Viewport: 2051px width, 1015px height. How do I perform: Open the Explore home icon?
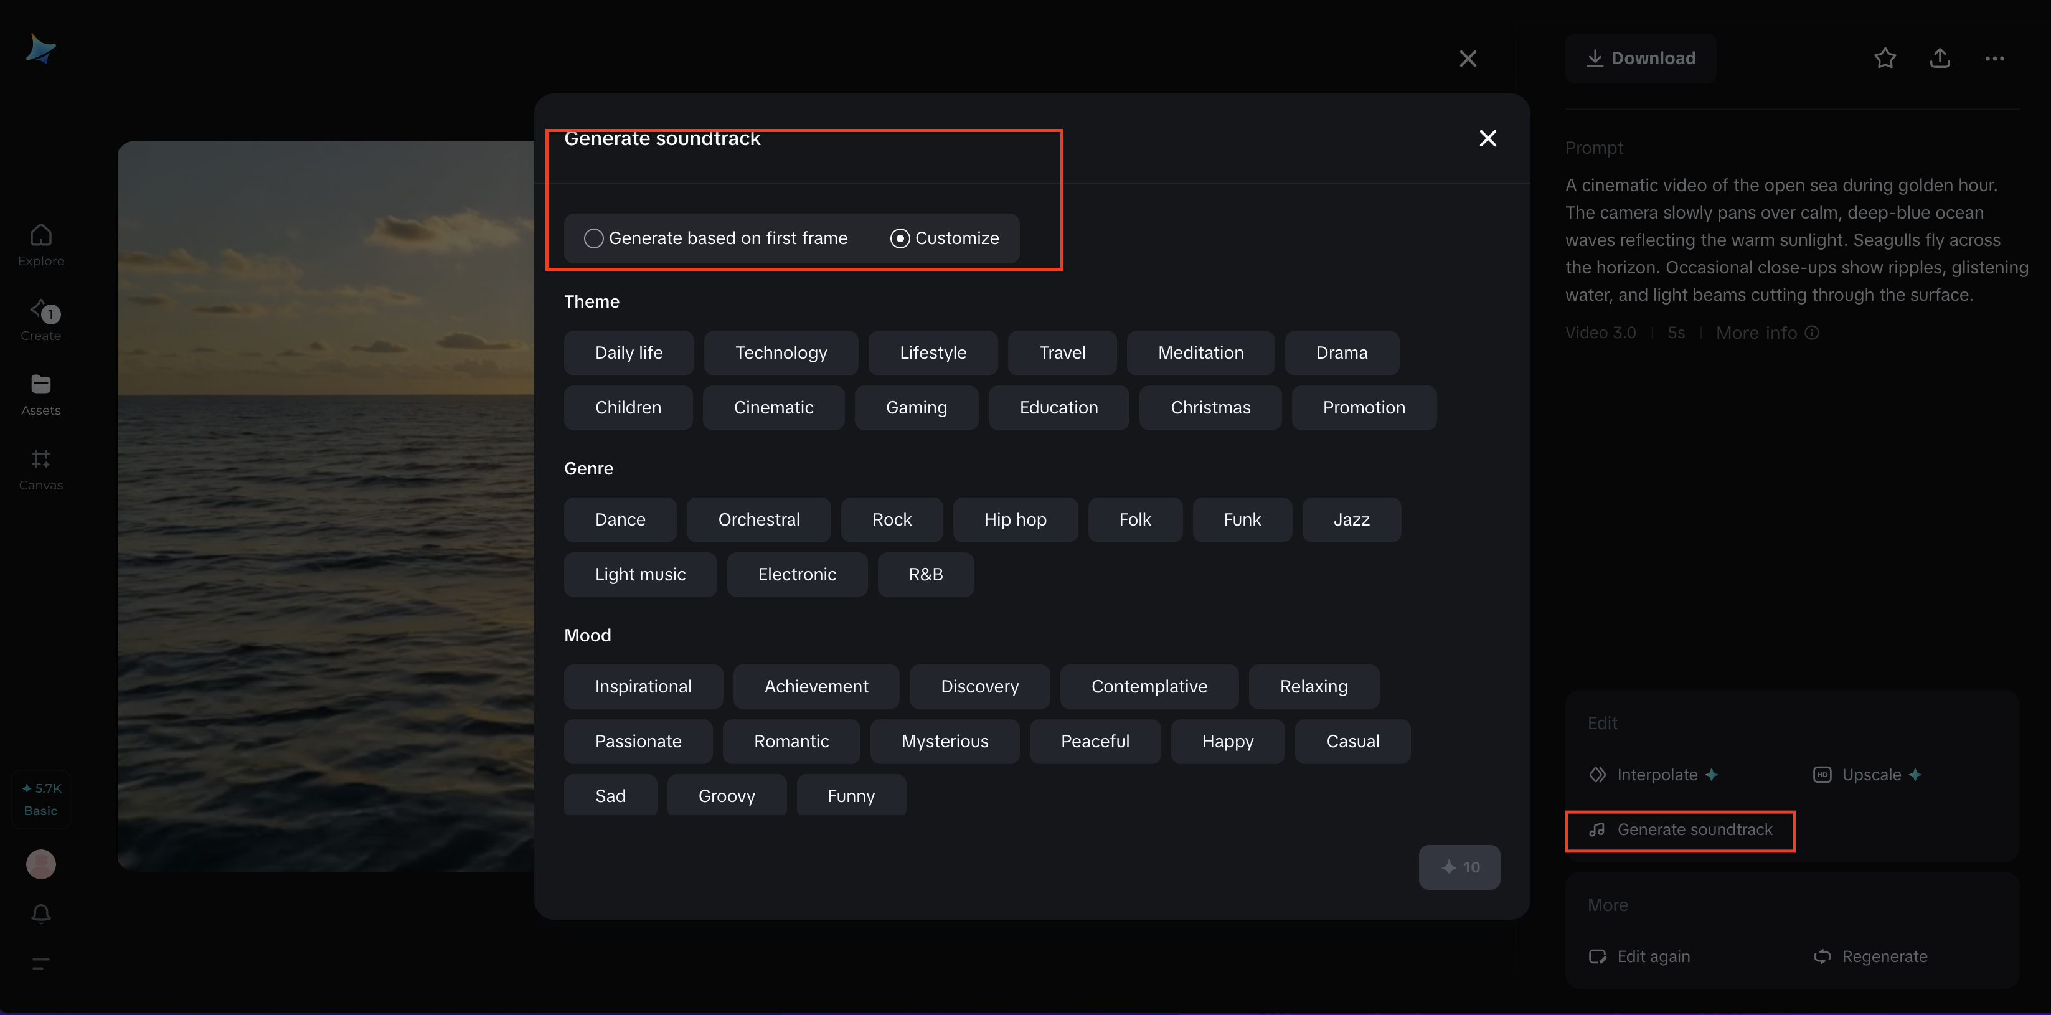point(40,237)
